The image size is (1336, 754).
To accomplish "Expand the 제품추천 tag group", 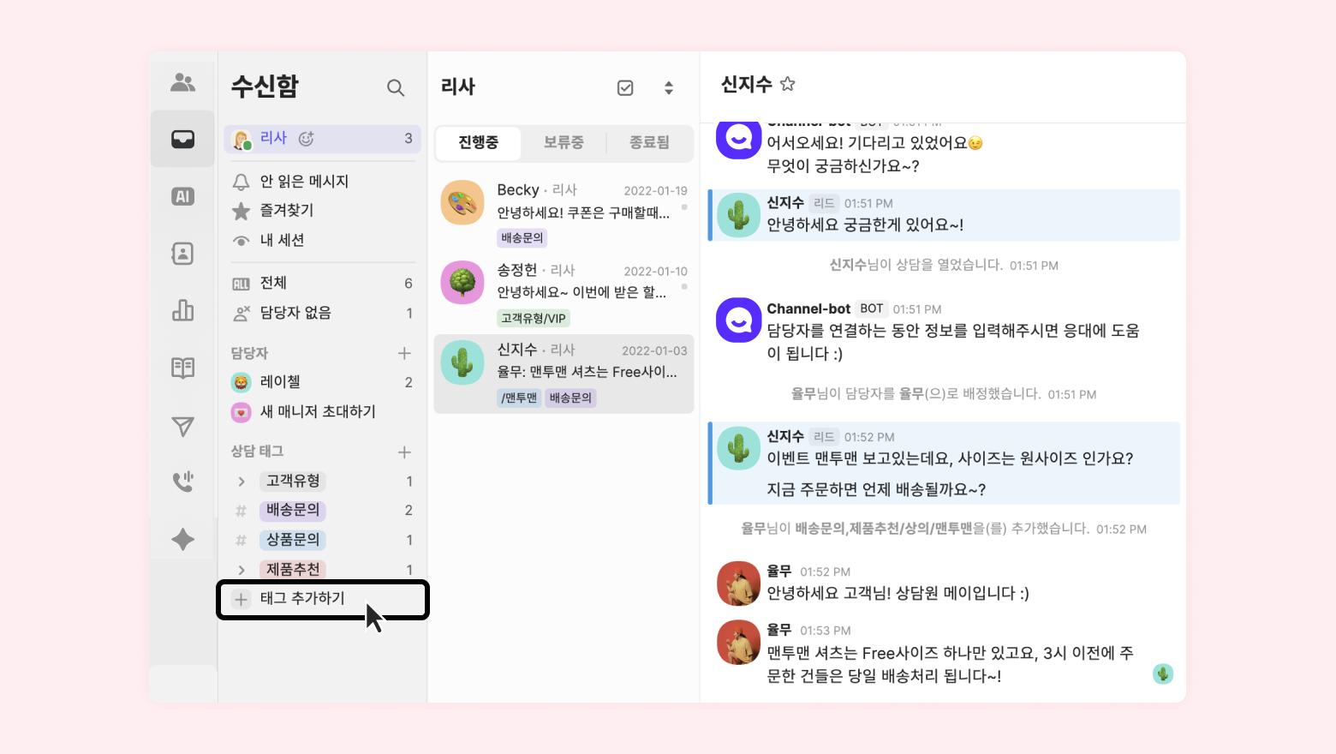I will click(242, 570).
